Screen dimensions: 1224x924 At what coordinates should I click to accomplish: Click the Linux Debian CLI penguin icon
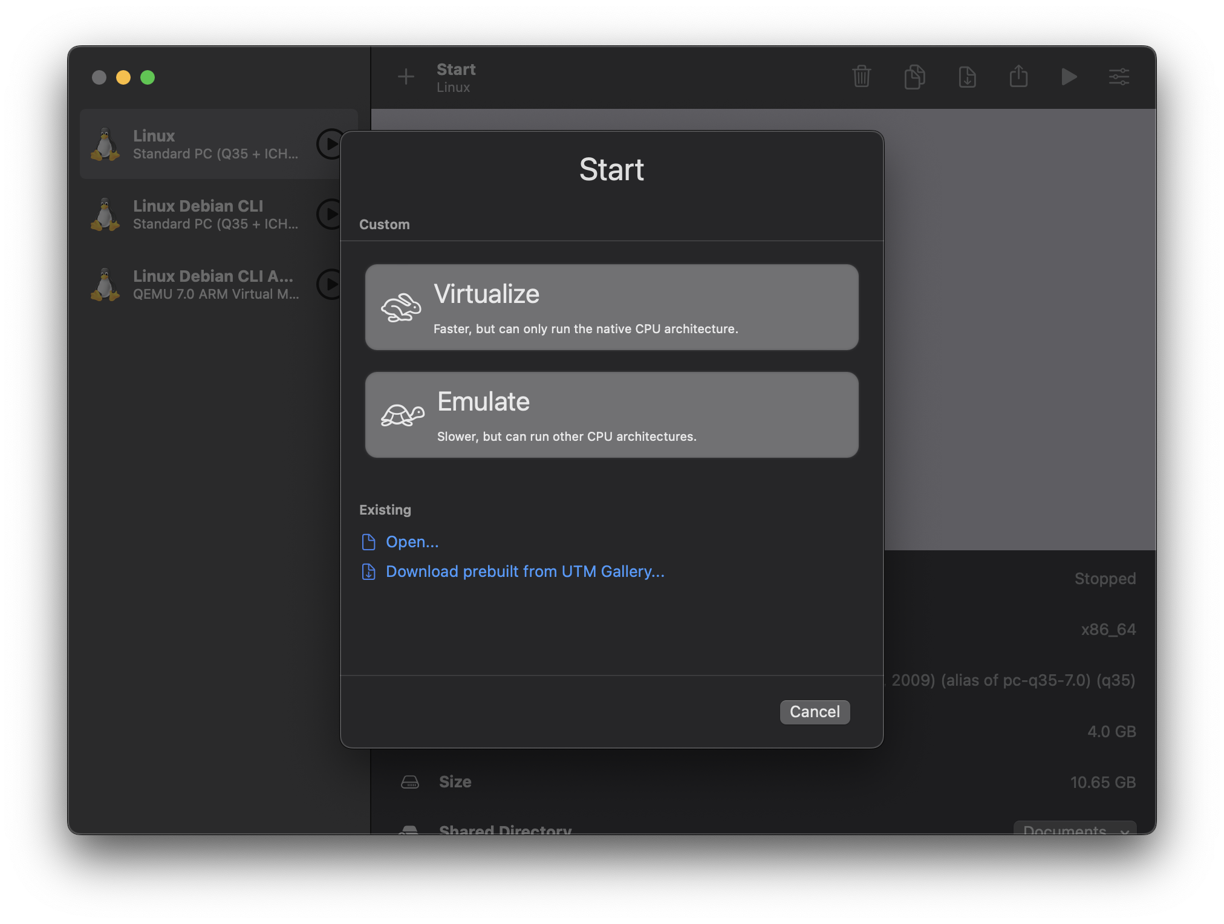point(105,214)
